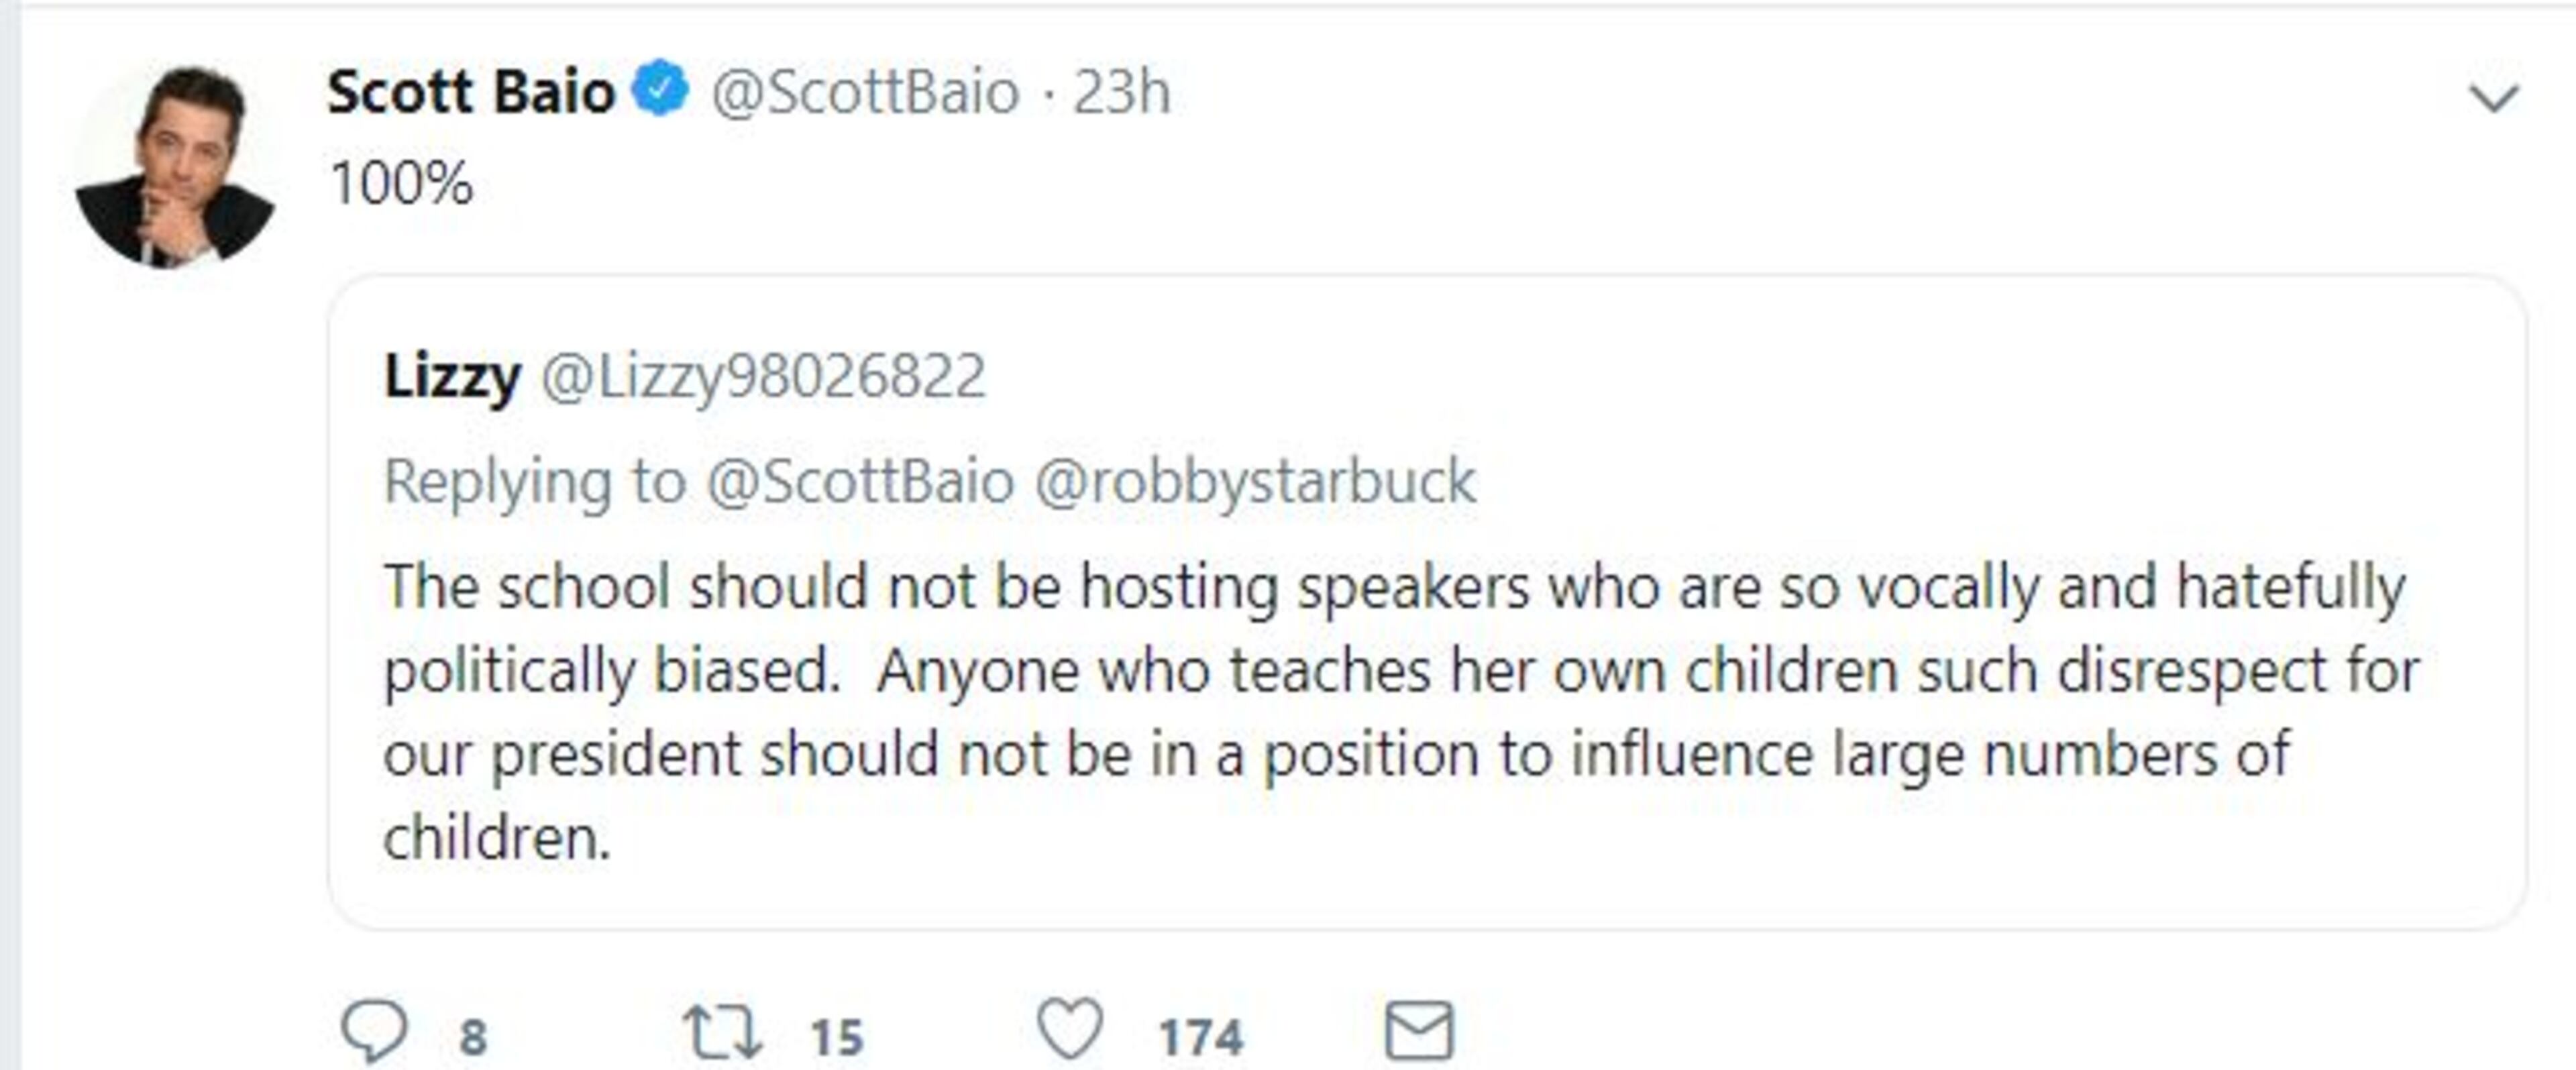The image size is (2576, 1070).
Task: Click the reply count 8
Action: click(473, 1037)
